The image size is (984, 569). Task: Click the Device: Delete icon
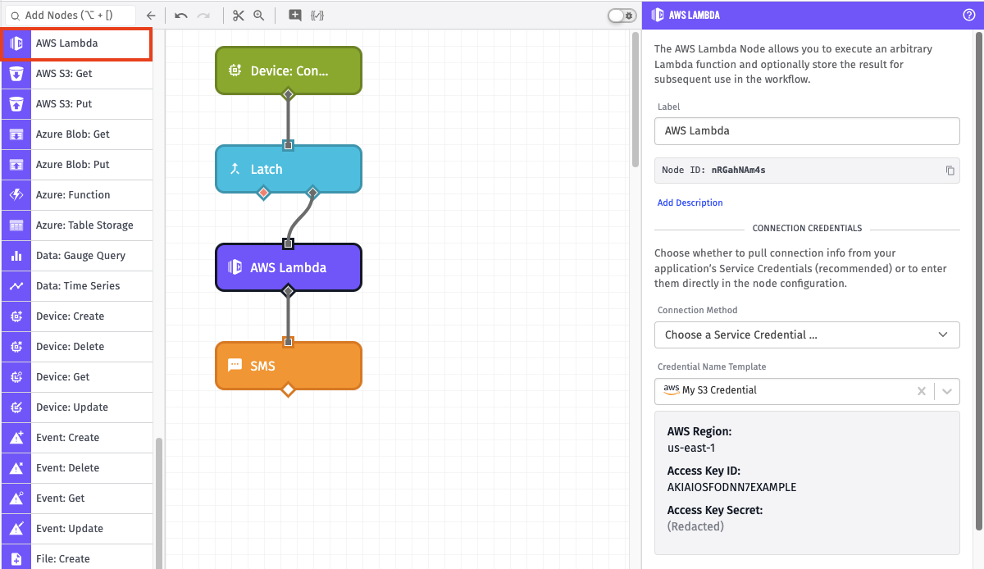pos(16,347)
